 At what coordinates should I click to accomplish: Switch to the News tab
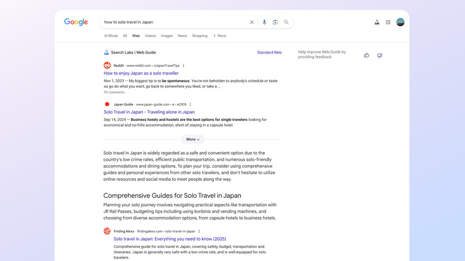[182, 36]
